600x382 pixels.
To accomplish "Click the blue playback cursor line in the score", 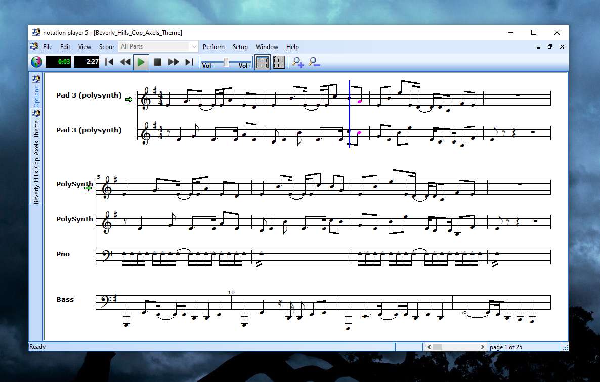I will point(350,114).
